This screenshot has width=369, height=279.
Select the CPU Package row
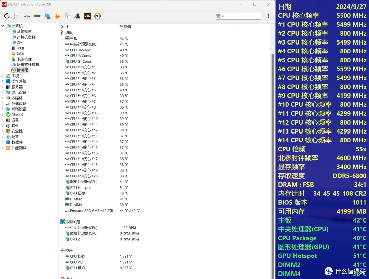[x=97, y=50]
